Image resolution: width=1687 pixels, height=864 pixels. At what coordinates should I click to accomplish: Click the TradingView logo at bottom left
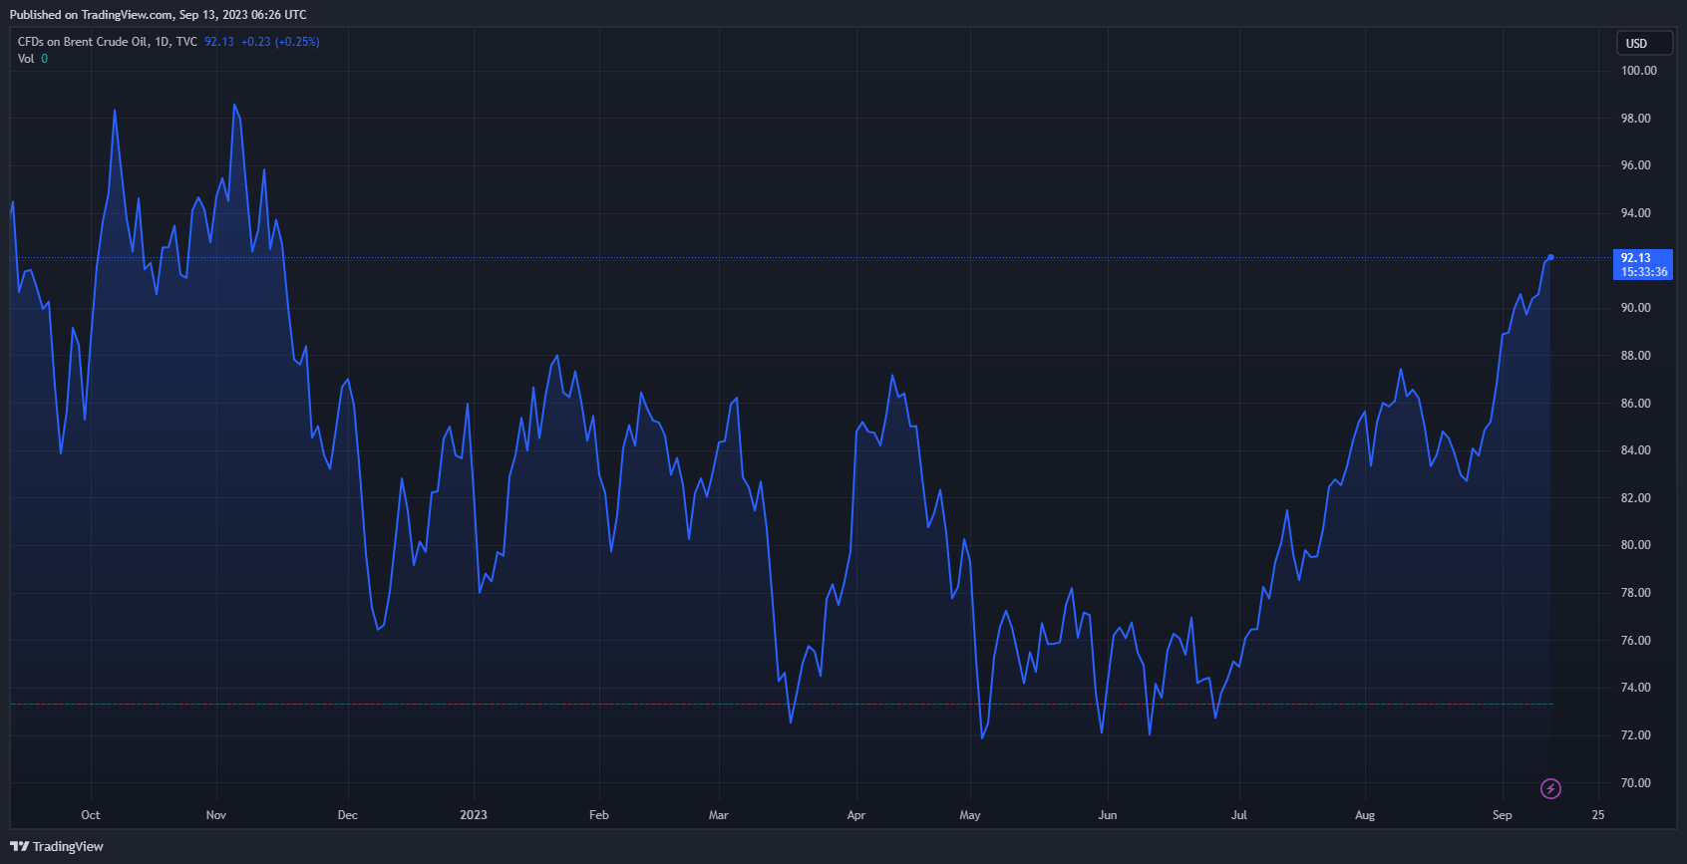point(57,846)
